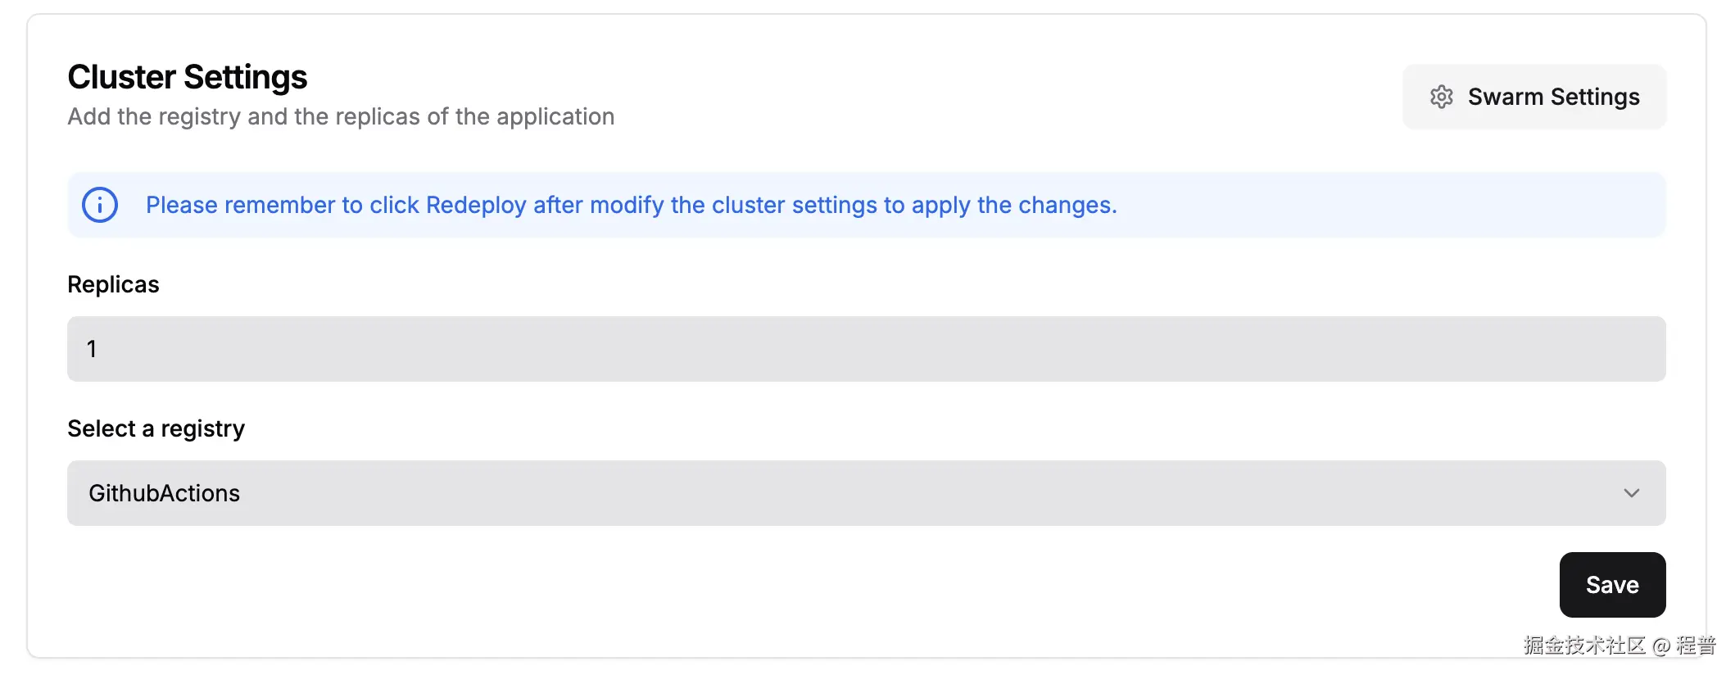Select the Replicas input showing 1

click(866, 348)
